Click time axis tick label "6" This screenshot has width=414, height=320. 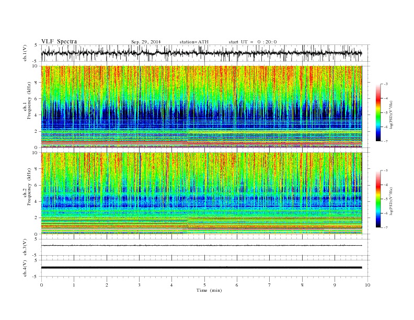coord(237,285)
